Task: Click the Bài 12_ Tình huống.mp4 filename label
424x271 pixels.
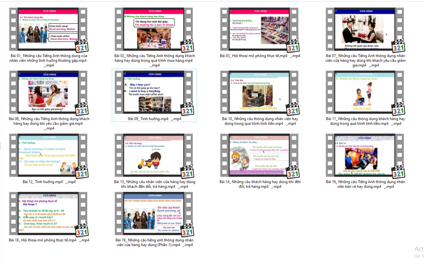Action: 49,181
